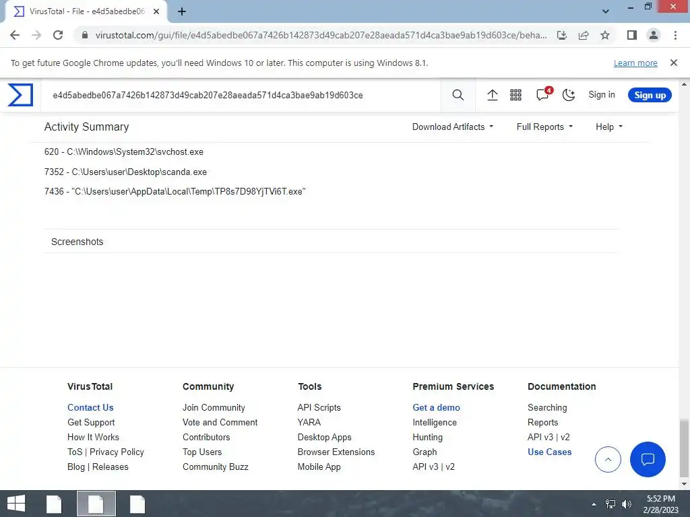Click the browser back arrow
The width and height of the screenshot is (690, 517).
(x=15, y=35)
